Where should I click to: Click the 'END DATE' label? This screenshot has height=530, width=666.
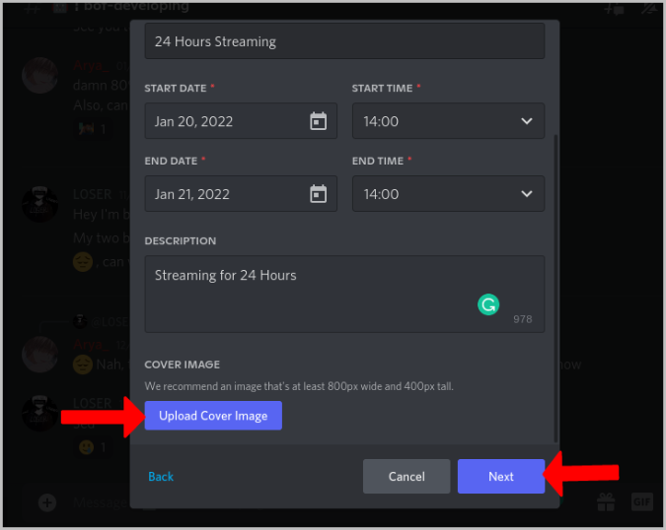click(171, 162)
